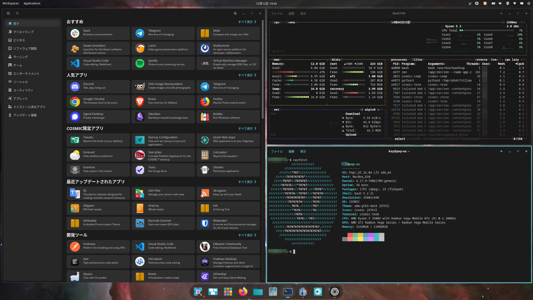Click the Workspaces button in top panel
The width and height of the screenshot is (533, 300).
coord(11,3)
